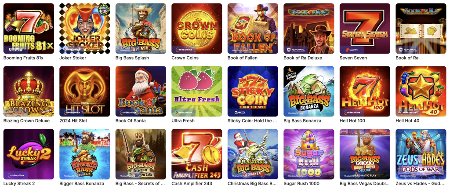Click the Book of Fallen thumbnail
Viewport: 450px width, 189px height.
tap(253, 29)
